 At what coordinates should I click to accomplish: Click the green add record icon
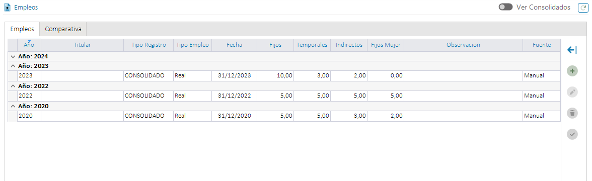(572, 71)
